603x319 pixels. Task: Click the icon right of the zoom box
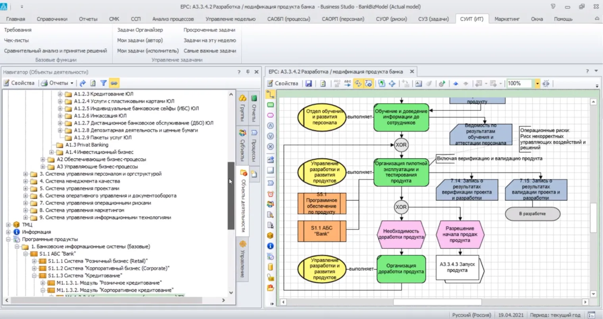(x=546, y=83)
